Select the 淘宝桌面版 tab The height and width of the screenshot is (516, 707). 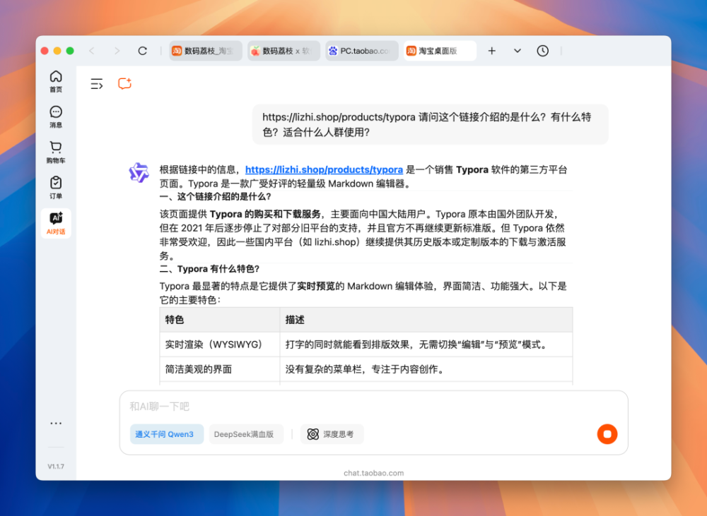click(x=440, y=51)
